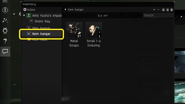Open the Index settings gear icon
The height and width of the screenshot is (104, 185).
pyautogui.click(x=25, y=10)
